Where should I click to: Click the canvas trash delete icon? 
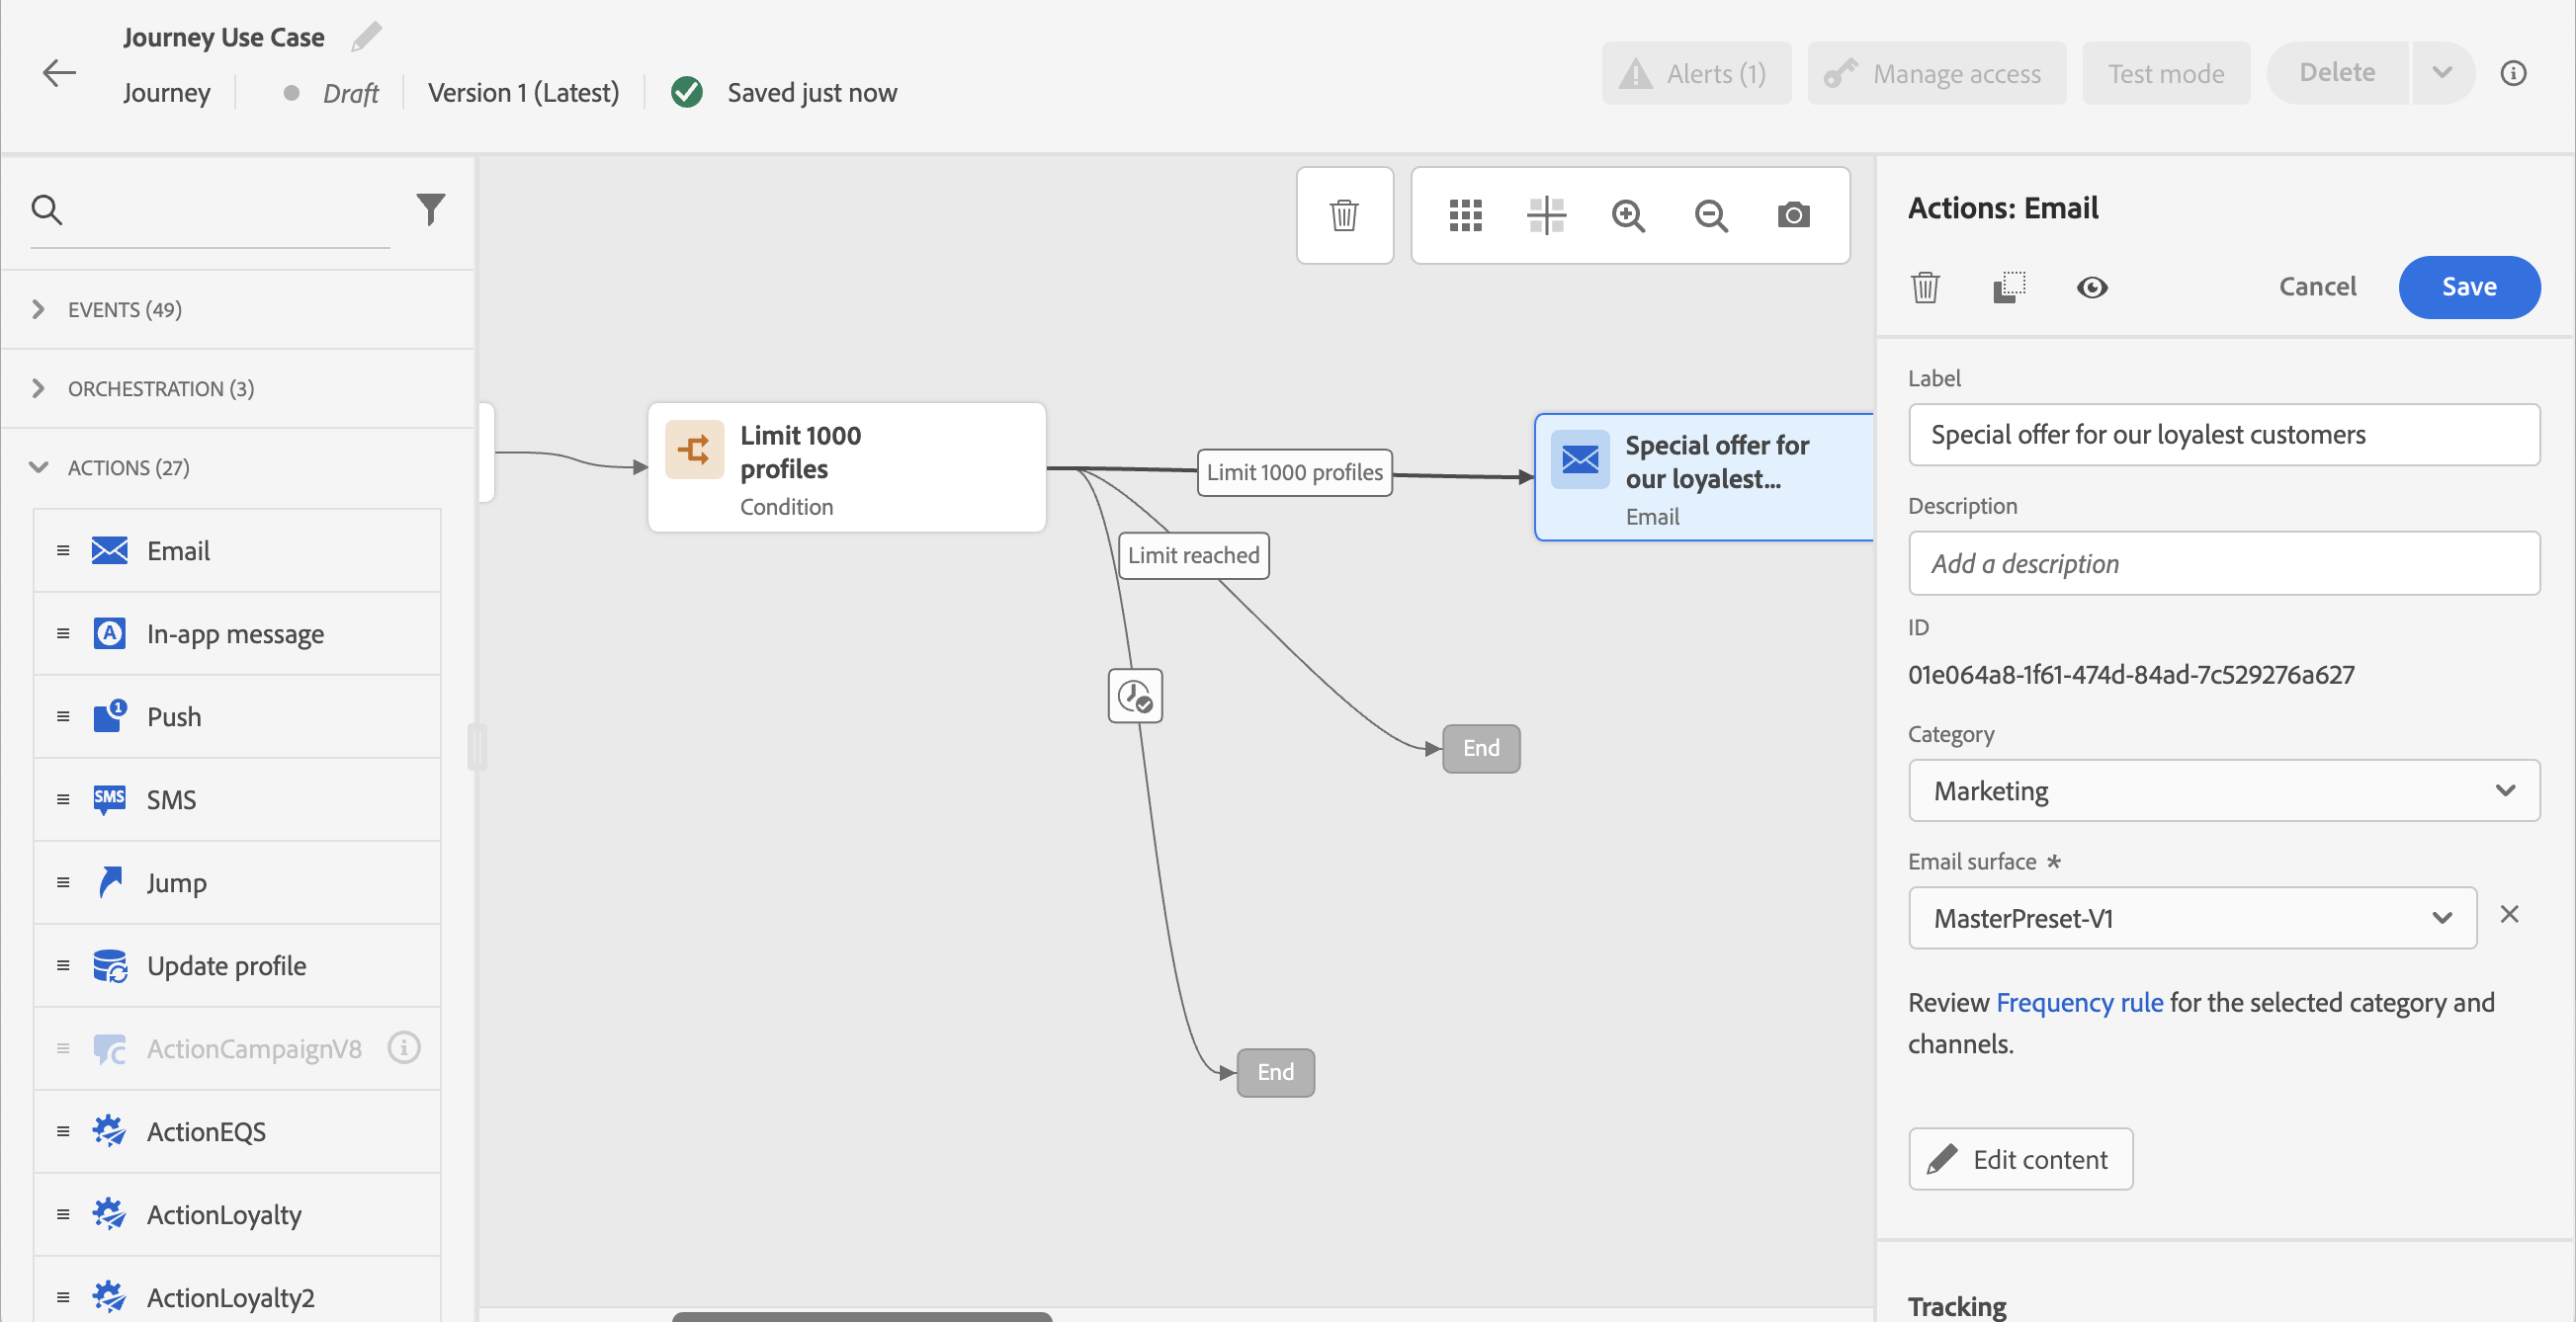coord(1344,214)
